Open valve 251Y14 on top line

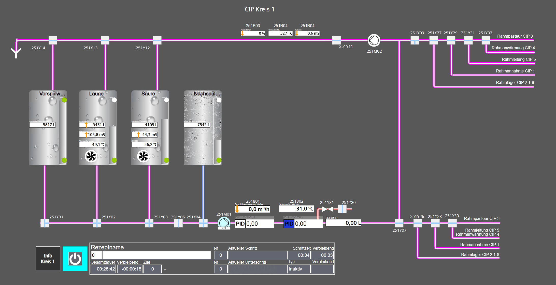tap(53, 40)
